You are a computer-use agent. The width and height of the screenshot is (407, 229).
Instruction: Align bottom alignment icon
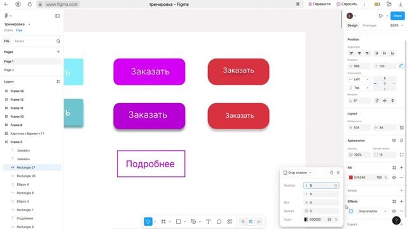point(392,53)
